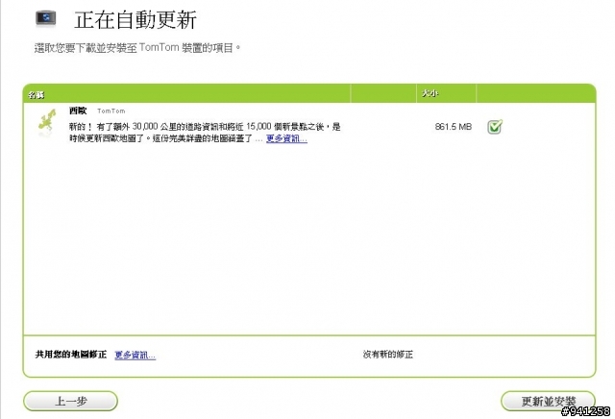Open 更多資訊 link next to 共用您的地圖修正
615x419 pixels.
tap(135, 355)
